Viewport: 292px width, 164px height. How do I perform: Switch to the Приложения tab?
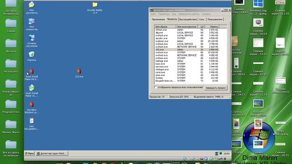(x=158, y=19)
